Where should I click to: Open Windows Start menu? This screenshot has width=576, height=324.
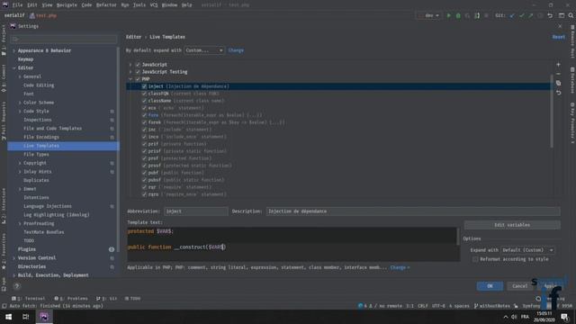(8, 317)
